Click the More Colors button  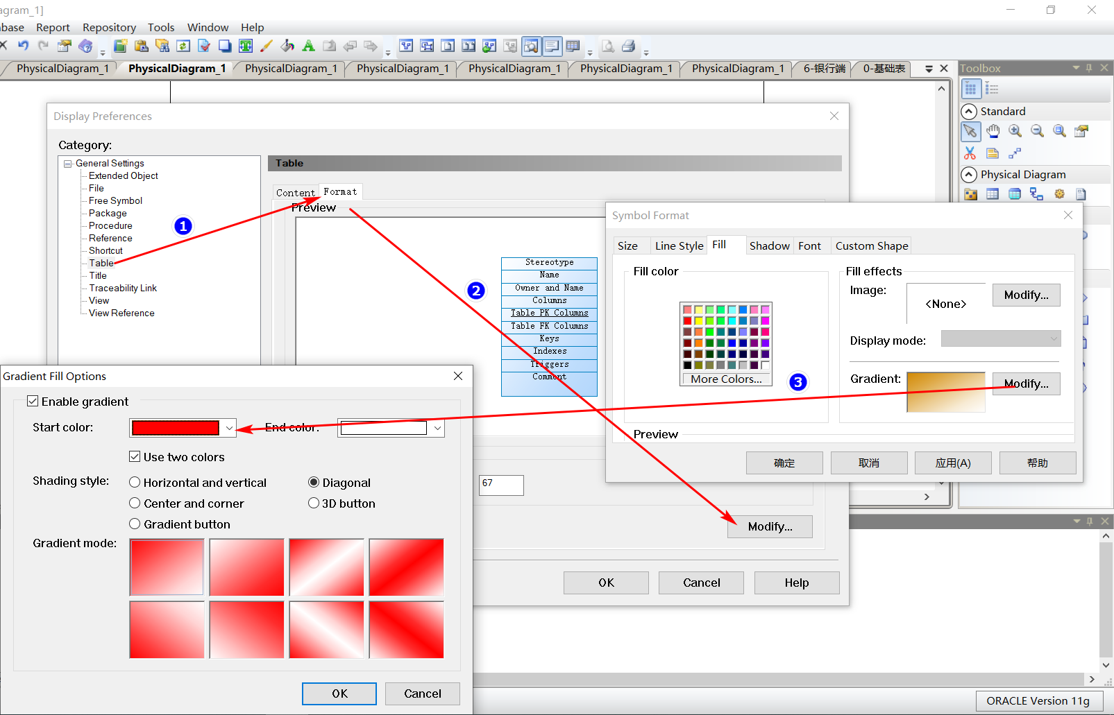pyautogui.click(x=725, y=379)
